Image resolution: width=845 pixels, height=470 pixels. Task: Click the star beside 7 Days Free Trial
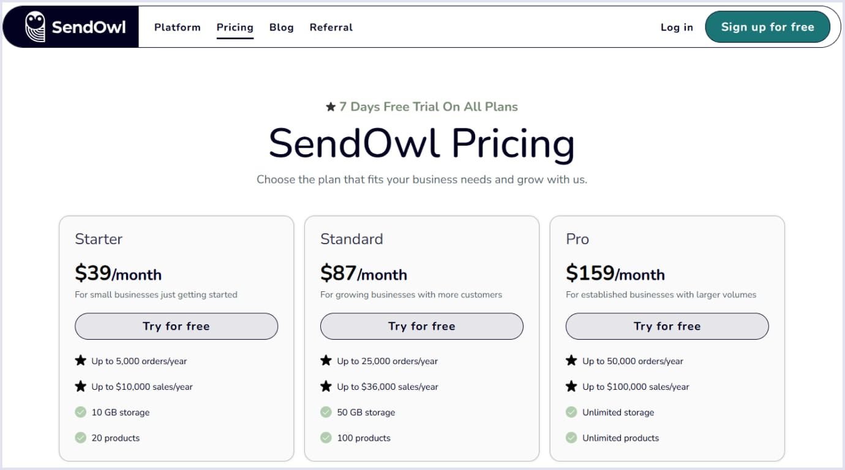(x=330, y=106)
